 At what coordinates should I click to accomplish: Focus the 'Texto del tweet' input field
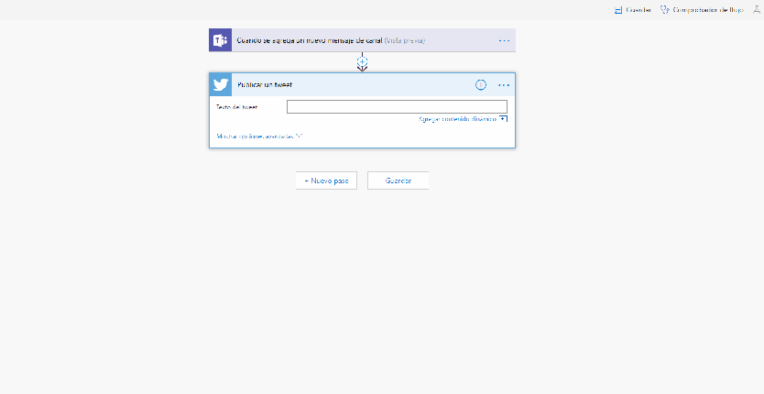click(397, 107)
